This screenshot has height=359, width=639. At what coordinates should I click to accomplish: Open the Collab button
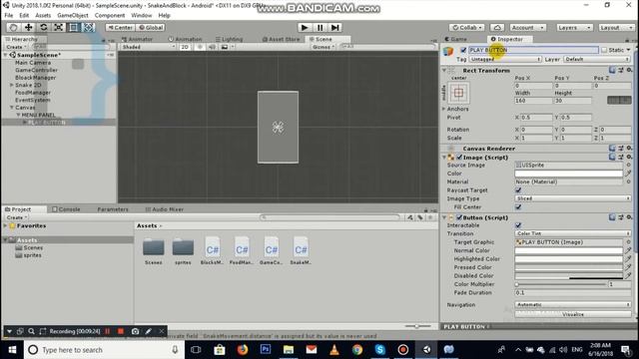[x=467, y=27]
